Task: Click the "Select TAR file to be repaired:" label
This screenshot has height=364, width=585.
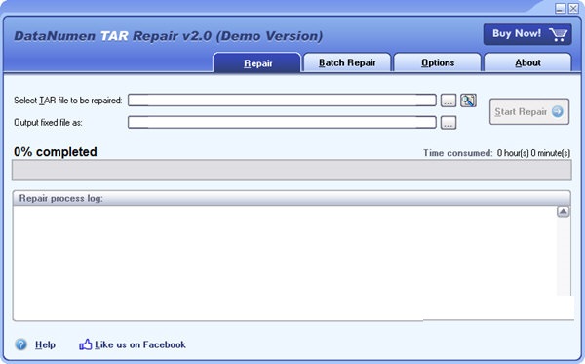Action: tap(68, 101)
